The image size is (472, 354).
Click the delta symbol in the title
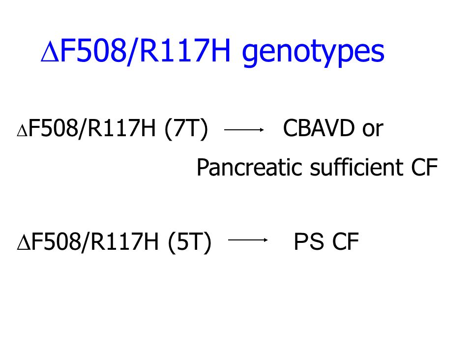pos(50,52)
